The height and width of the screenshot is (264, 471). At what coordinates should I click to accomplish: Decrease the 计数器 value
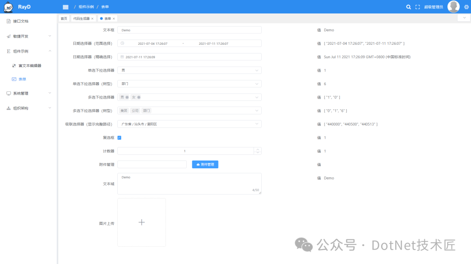tap(258, 153)
